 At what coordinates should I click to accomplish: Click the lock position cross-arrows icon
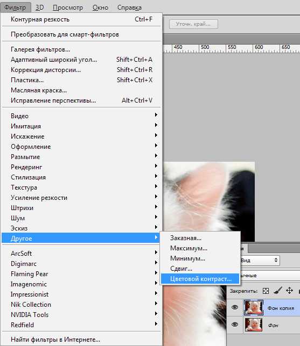tap(289, 291)
